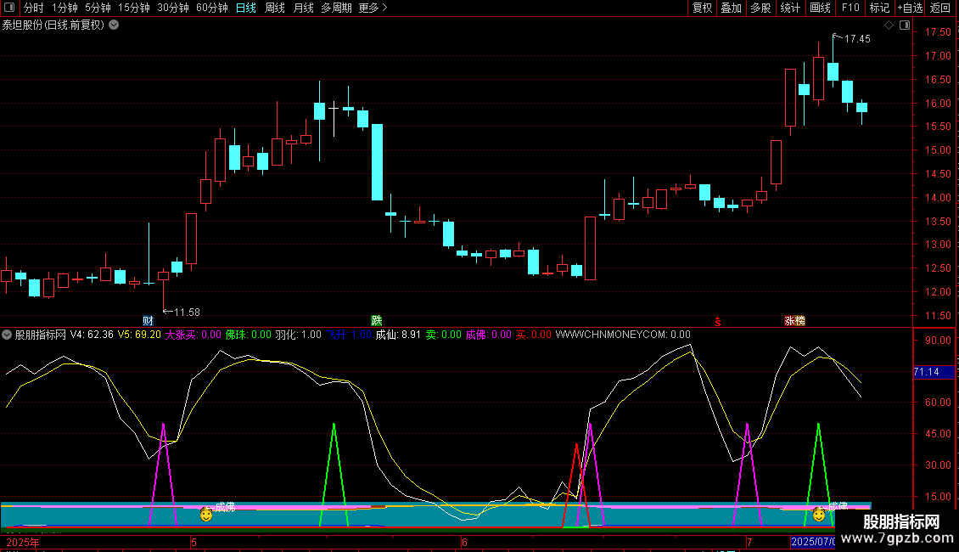The image size is (959, 552).
Task: Select the 30分钟 period tab
Action: tap(172, 8)
